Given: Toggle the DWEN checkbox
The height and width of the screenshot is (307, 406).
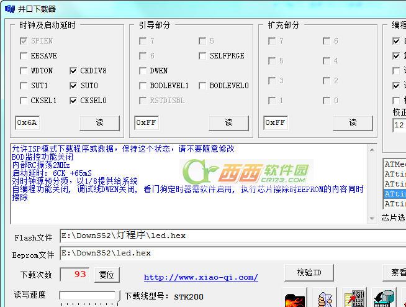Looking at the screenshot, I should 143,71.
